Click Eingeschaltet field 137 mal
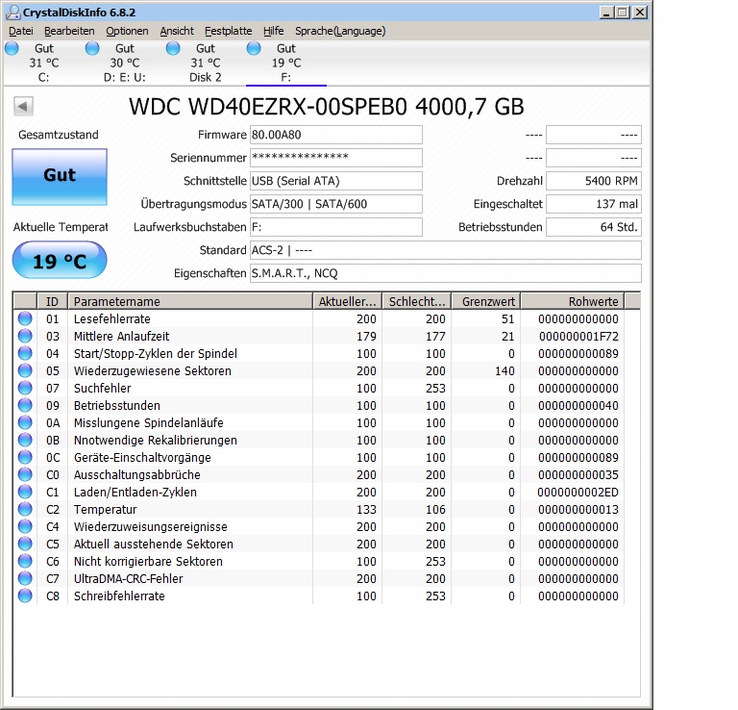 click(594, 204)
